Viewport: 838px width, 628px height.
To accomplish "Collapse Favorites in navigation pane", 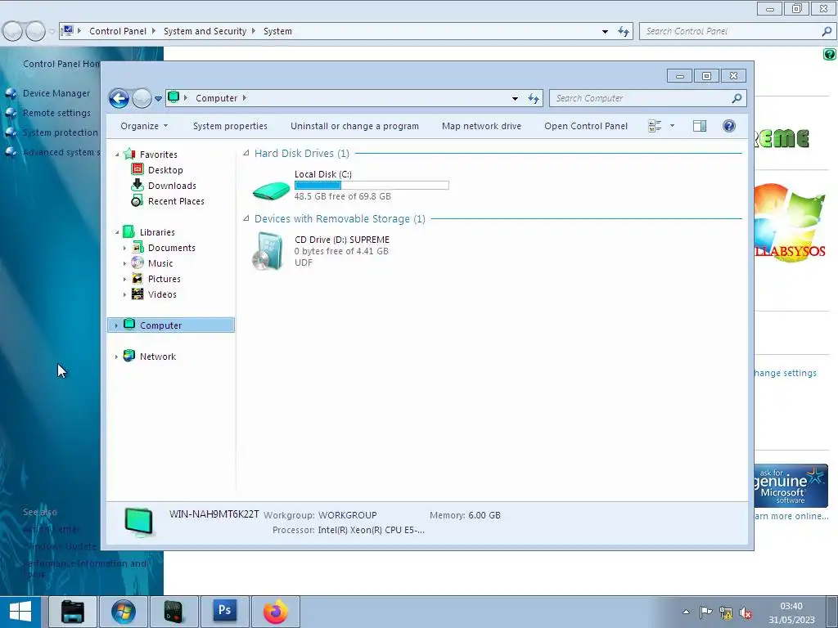I will coord(117,155).
